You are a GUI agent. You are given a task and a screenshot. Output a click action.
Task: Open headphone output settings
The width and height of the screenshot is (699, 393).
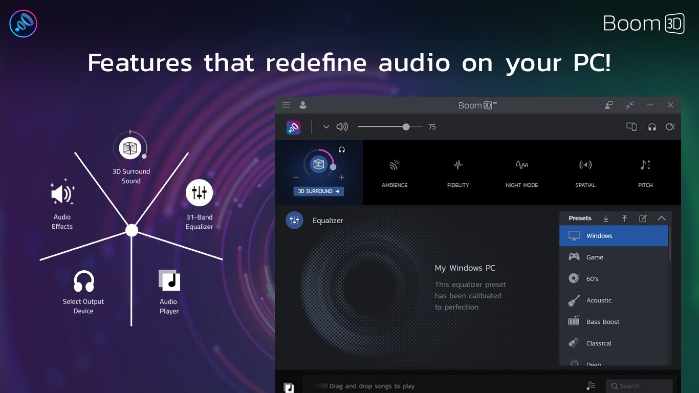(x=652, y=126)
